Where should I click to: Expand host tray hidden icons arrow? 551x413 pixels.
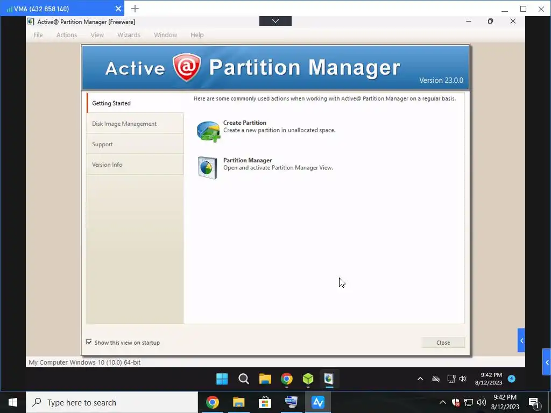(x=443, y=402)
